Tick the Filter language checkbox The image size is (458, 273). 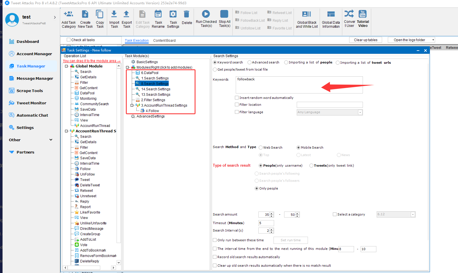point(237,112)
